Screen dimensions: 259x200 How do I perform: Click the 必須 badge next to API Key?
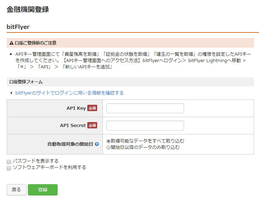(92, 108)
